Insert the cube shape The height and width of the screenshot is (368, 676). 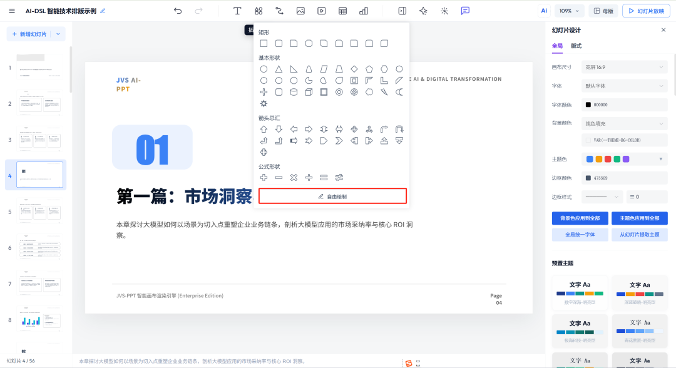coord(309,92)
